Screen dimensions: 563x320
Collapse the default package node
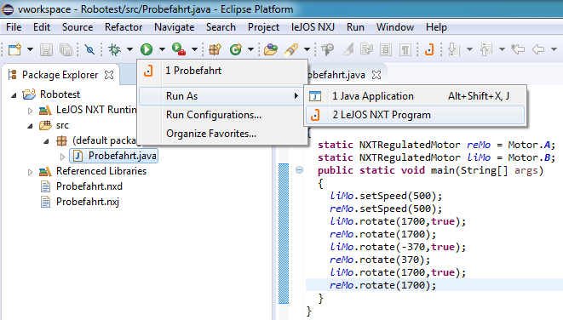pyautogui.click(x=46, y=141)
